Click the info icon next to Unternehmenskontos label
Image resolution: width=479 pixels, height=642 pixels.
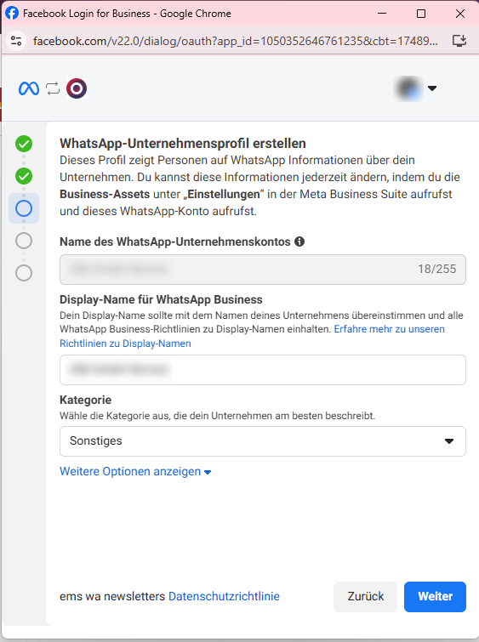point(299,241)
